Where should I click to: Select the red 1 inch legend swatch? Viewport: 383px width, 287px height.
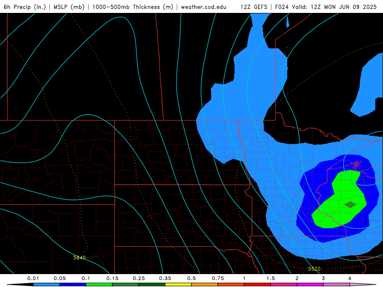pyautogui.click(x=258, y=285)
